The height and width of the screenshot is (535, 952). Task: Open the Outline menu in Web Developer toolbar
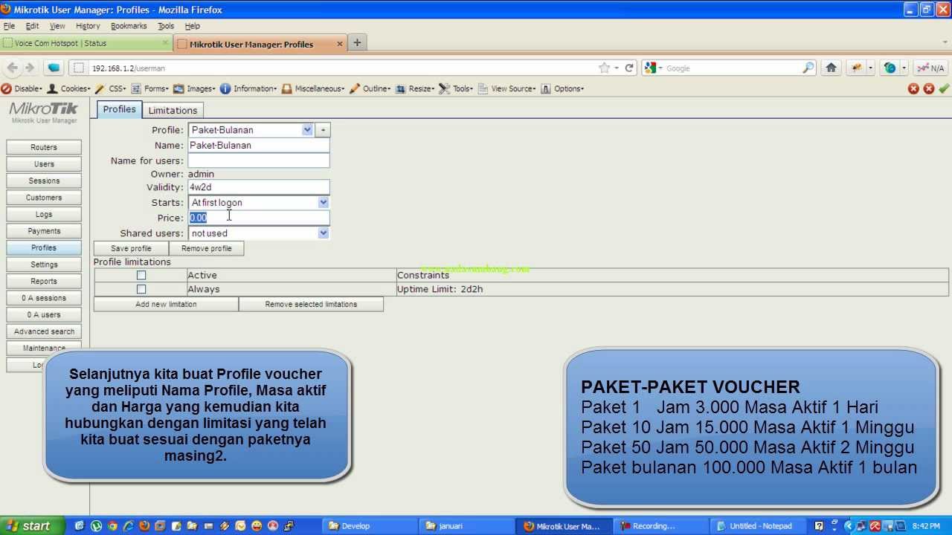click(370, 88)
